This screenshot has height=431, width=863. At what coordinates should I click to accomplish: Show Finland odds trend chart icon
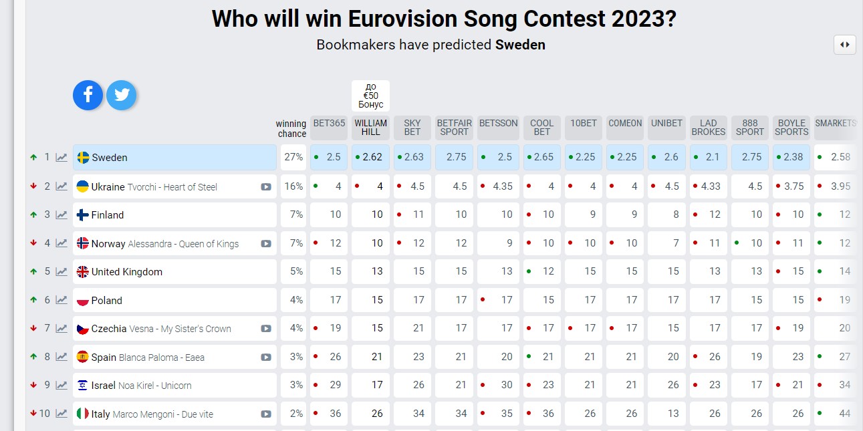(61, 215)
